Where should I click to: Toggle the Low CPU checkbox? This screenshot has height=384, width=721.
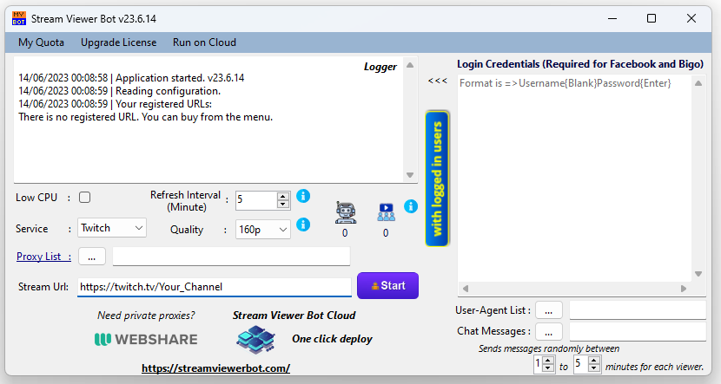pos(84,198)
